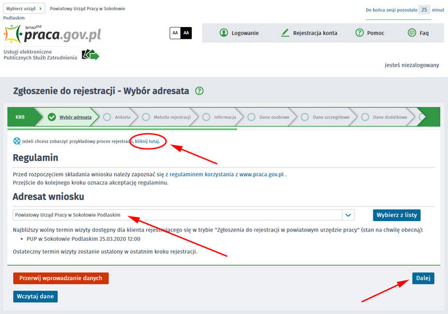The width and height of the screenshot is (448, 314).
Task: Click the Wczytaj dane button
Action: click(36, 297)
